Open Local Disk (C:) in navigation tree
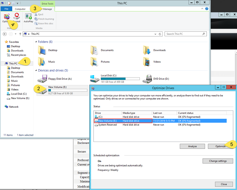This screenshot has height=190, width=237. (17, 94)
